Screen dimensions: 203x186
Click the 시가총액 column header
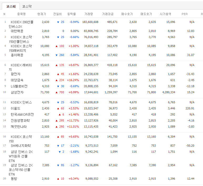pyautogui.click(x=166, y=14)
